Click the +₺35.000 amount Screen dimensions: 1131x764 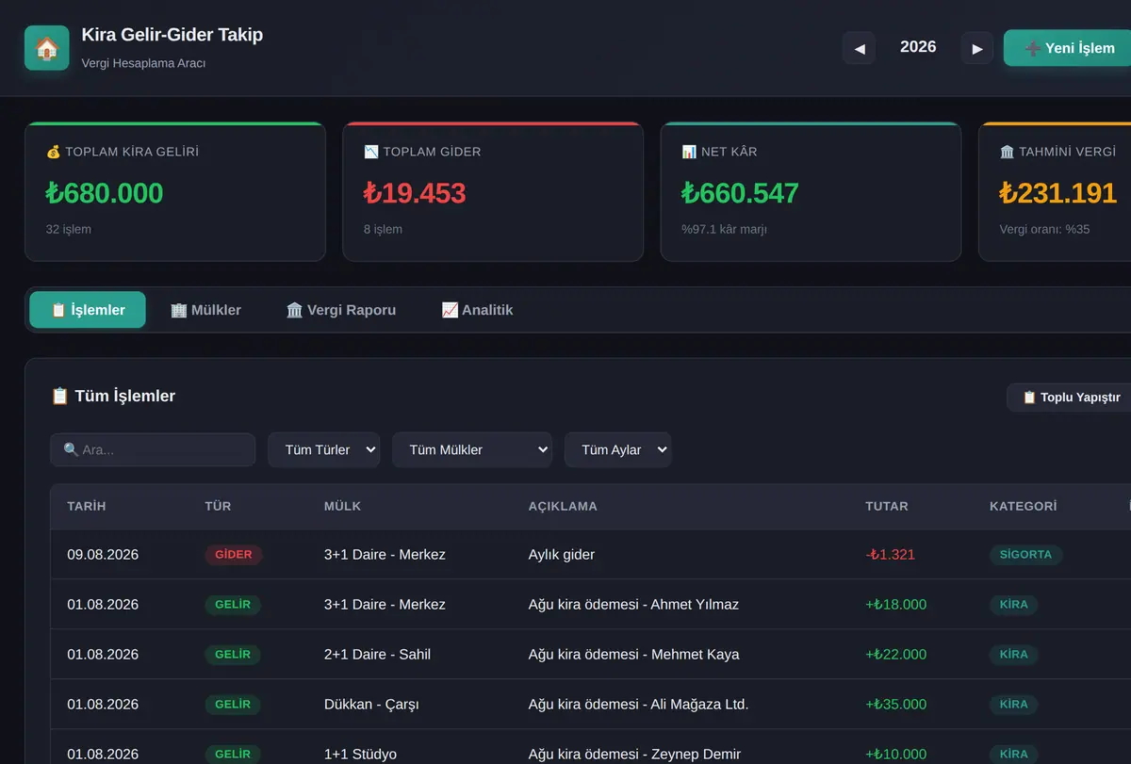(x=895, y=705)
